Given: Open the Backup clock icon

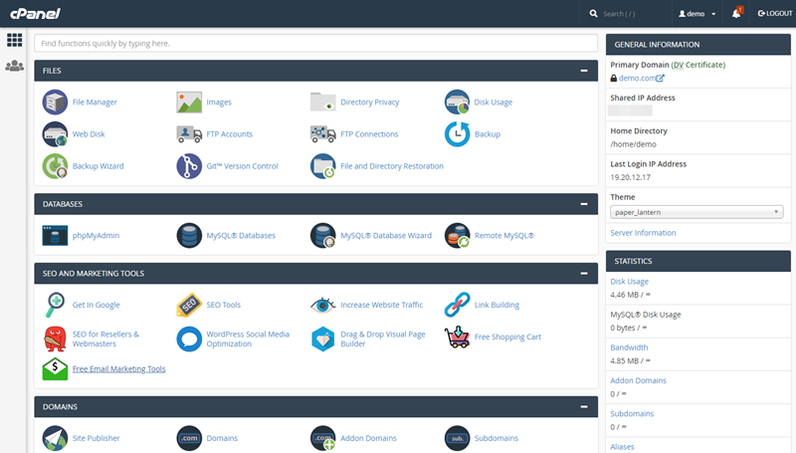Looking at the screenshot, I should [x=457, y=133].
